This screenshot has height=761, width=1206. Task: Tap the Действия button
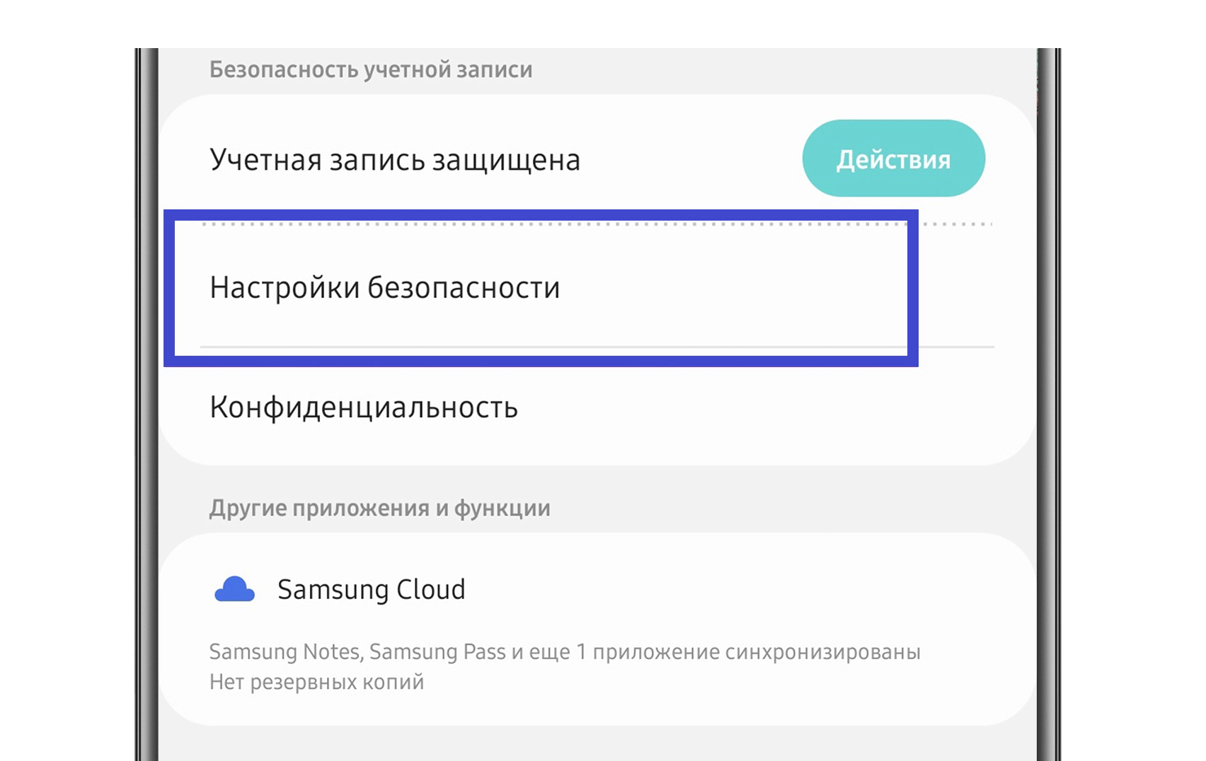point(893,158)
